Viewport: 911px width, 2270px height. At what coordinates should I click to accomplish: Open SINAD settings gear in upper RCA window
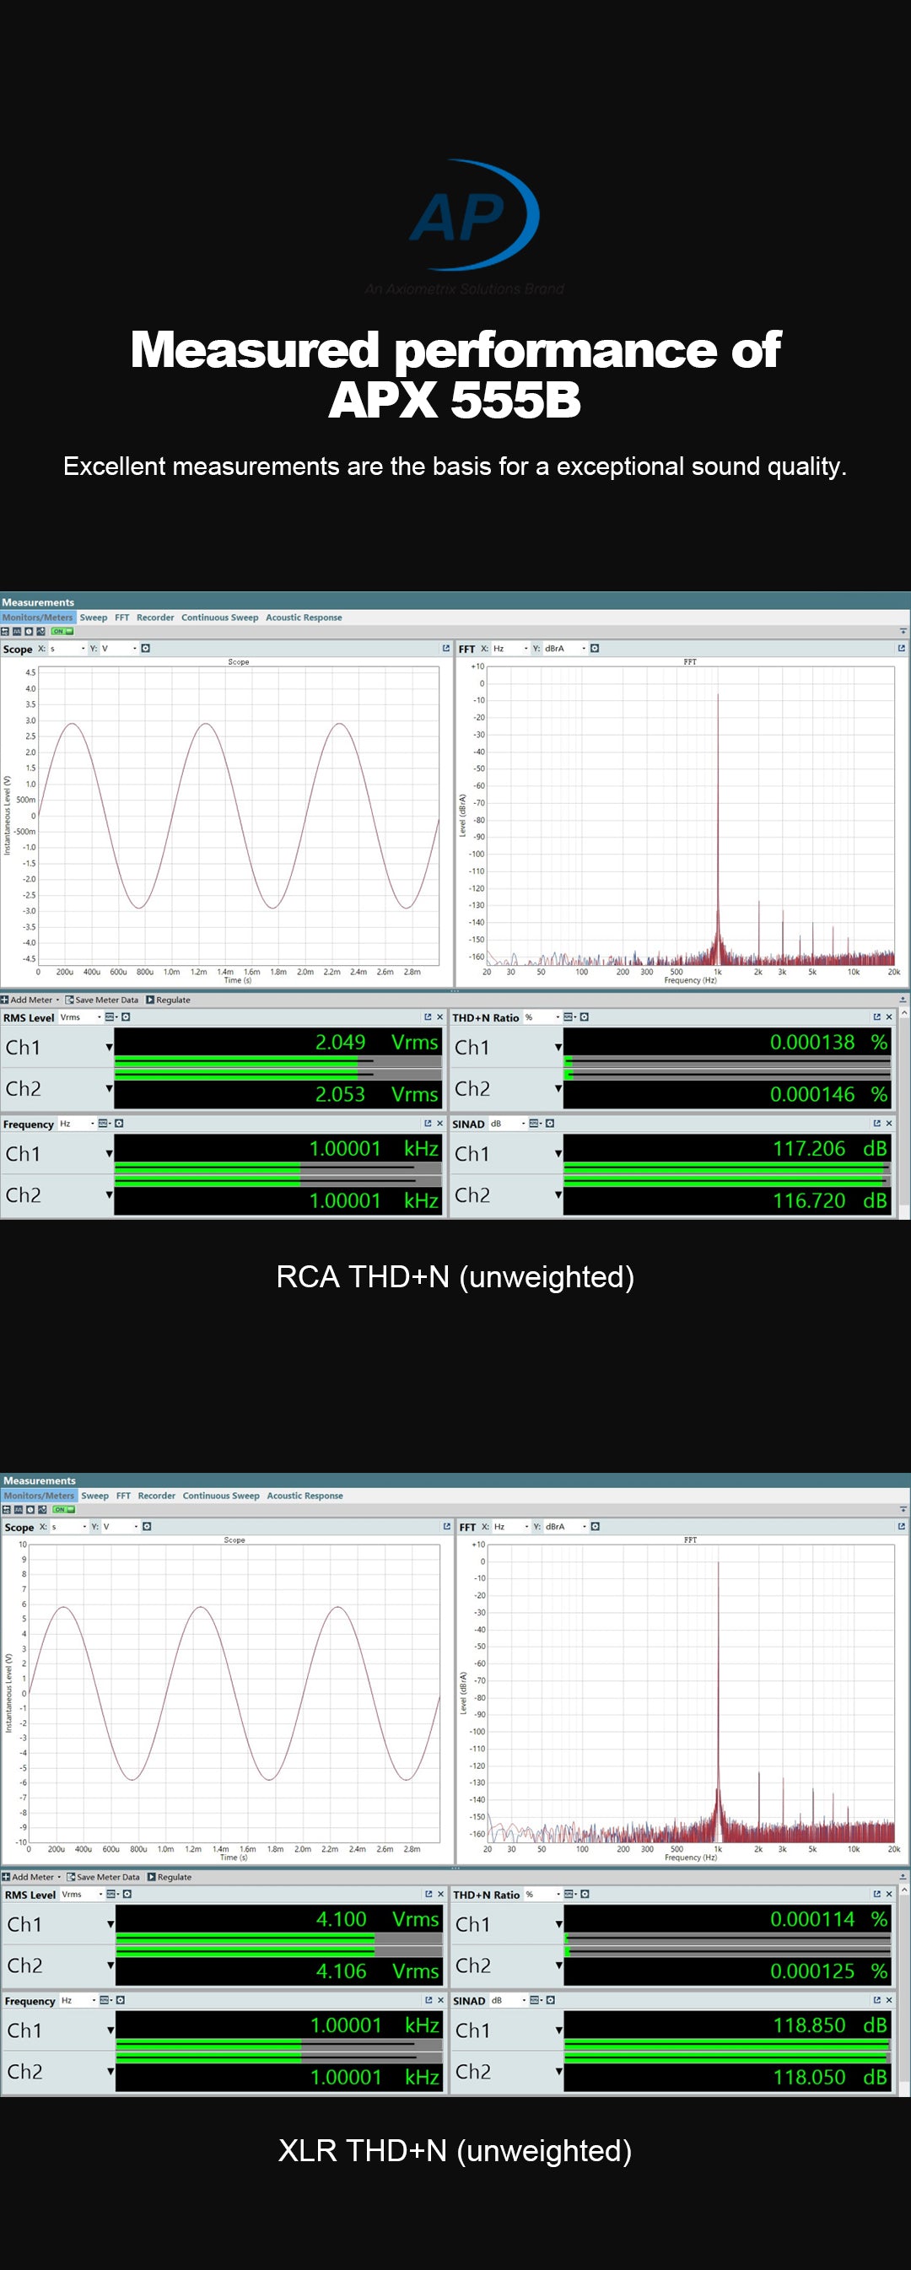[x=550, y=1124]
